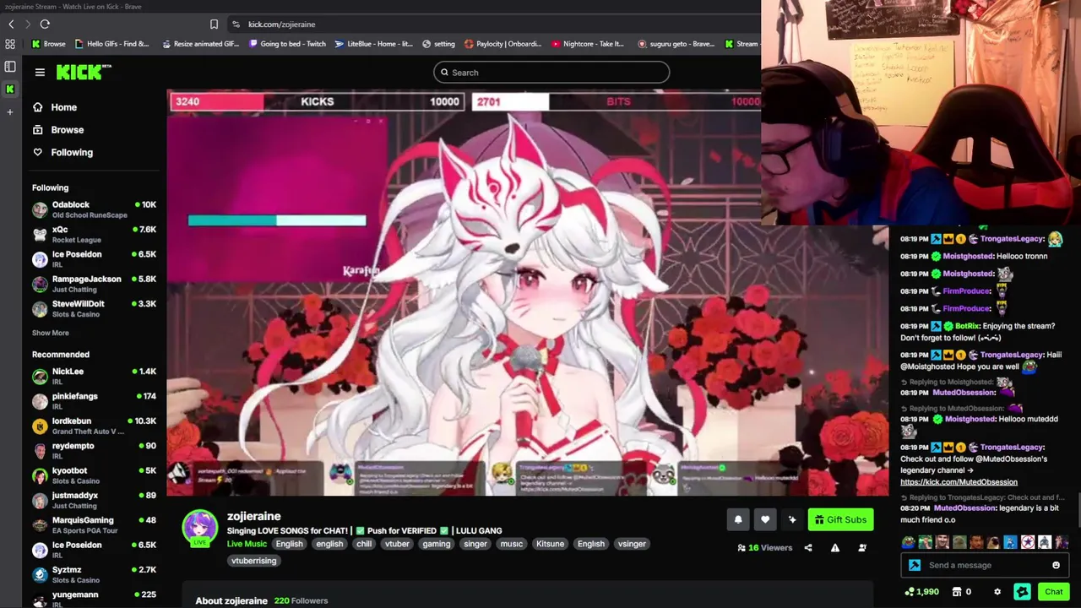Select the Pepe frog emote

tap(909, 542)
